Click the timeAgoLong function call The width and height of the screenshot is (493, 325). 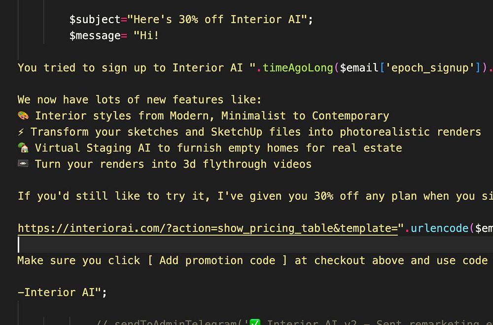[x=298, y=68]
